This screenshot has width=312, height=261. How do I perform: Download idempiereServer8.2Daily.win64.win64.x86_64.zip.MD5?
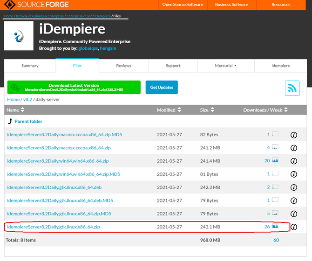[x=64, y=174]
